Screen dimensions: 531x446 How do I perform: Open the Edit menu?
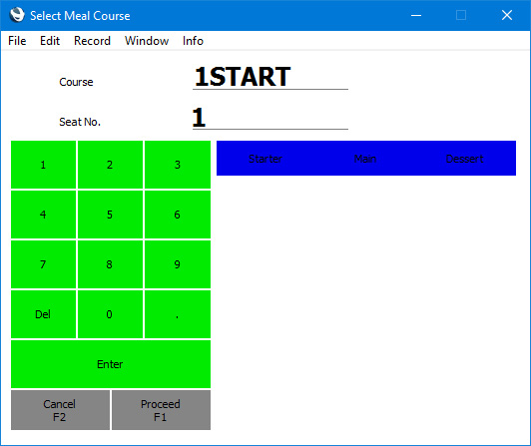click(50, 41)
